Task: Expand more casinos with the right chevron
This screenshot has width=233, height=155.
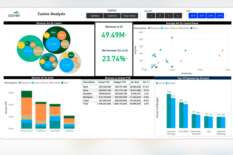Action: tap(141, 16)
